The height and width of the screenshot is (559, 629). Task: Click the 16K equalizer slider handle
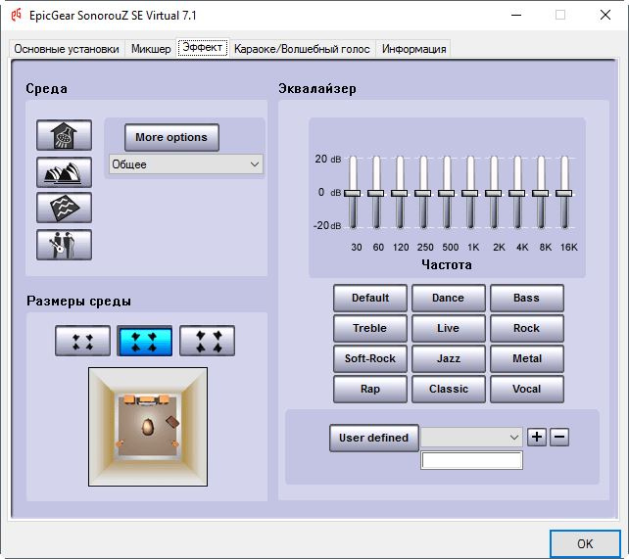564,193
